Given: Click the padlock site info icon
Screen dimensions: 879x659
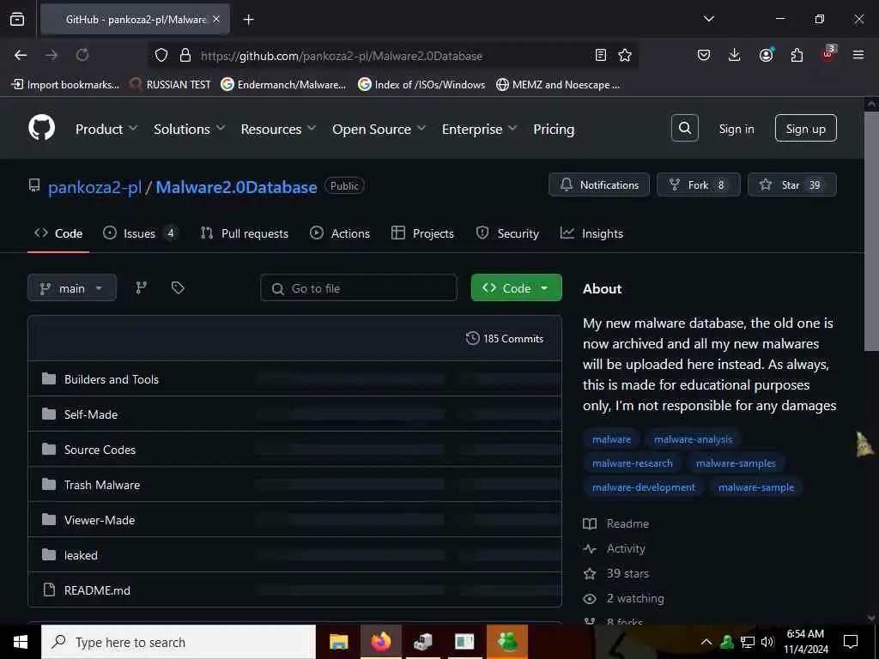Looking at the screenshot, I should (185, 55).
